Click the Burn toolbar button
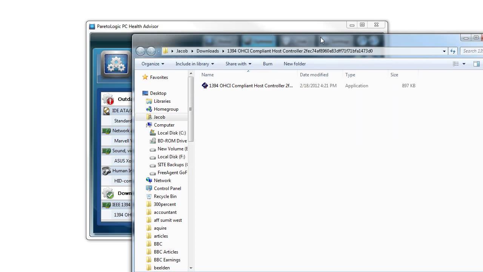Screen dimensions: 483x272 (x=268, y=64)
